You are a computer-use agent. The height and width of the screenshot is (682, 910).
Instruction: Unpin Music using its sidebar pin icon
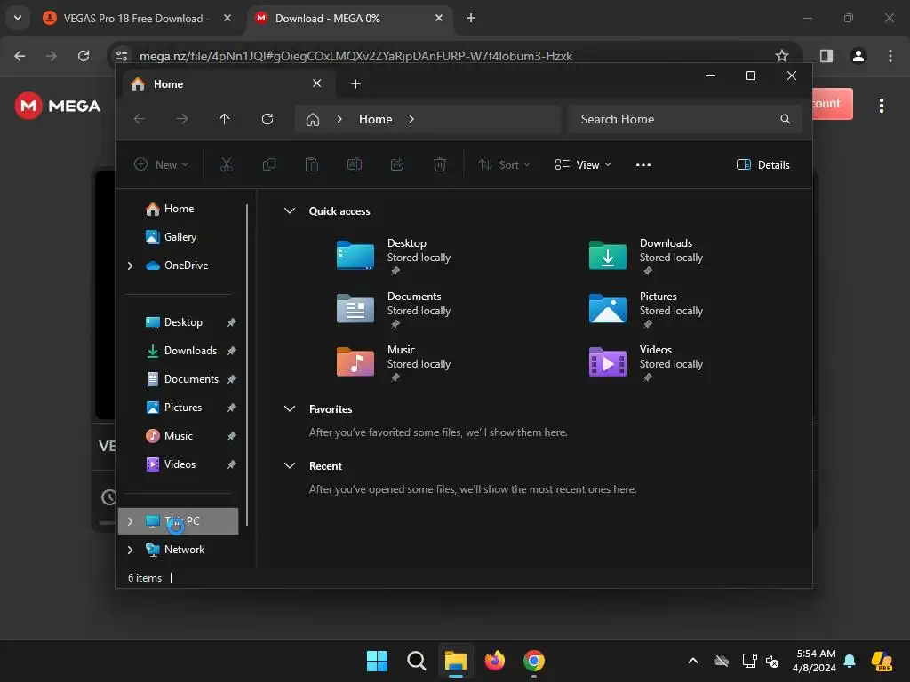click(232, 436)
